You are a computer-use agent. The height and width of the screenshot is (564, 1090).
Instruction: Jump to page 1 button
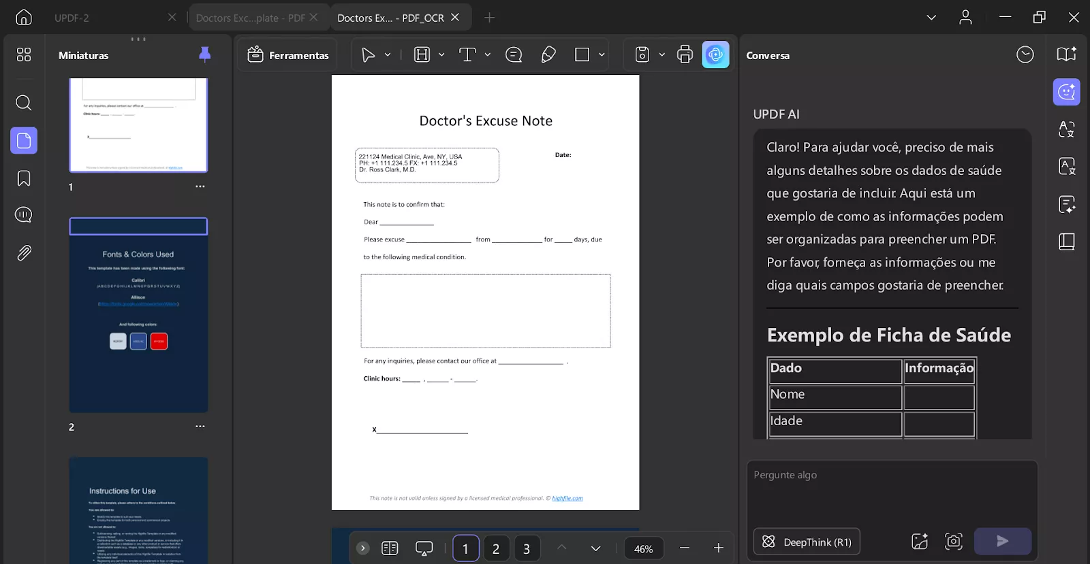pos(466,548)
